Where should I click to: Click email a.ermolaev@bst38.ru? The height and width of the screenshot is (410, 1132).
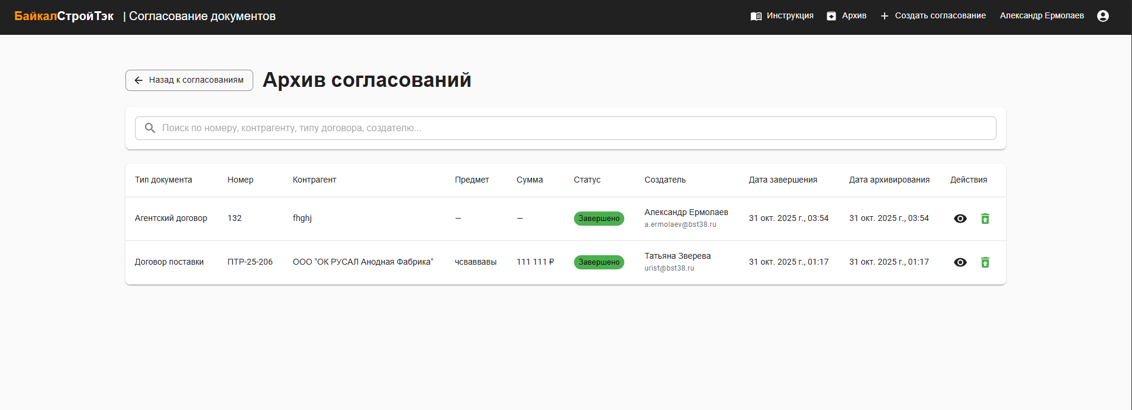tap(681, 225)
